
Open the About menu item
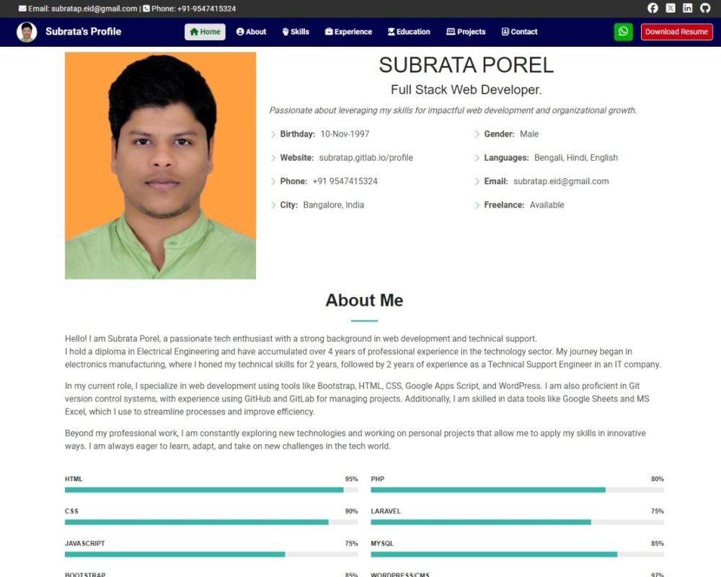(x=251, y=32)
